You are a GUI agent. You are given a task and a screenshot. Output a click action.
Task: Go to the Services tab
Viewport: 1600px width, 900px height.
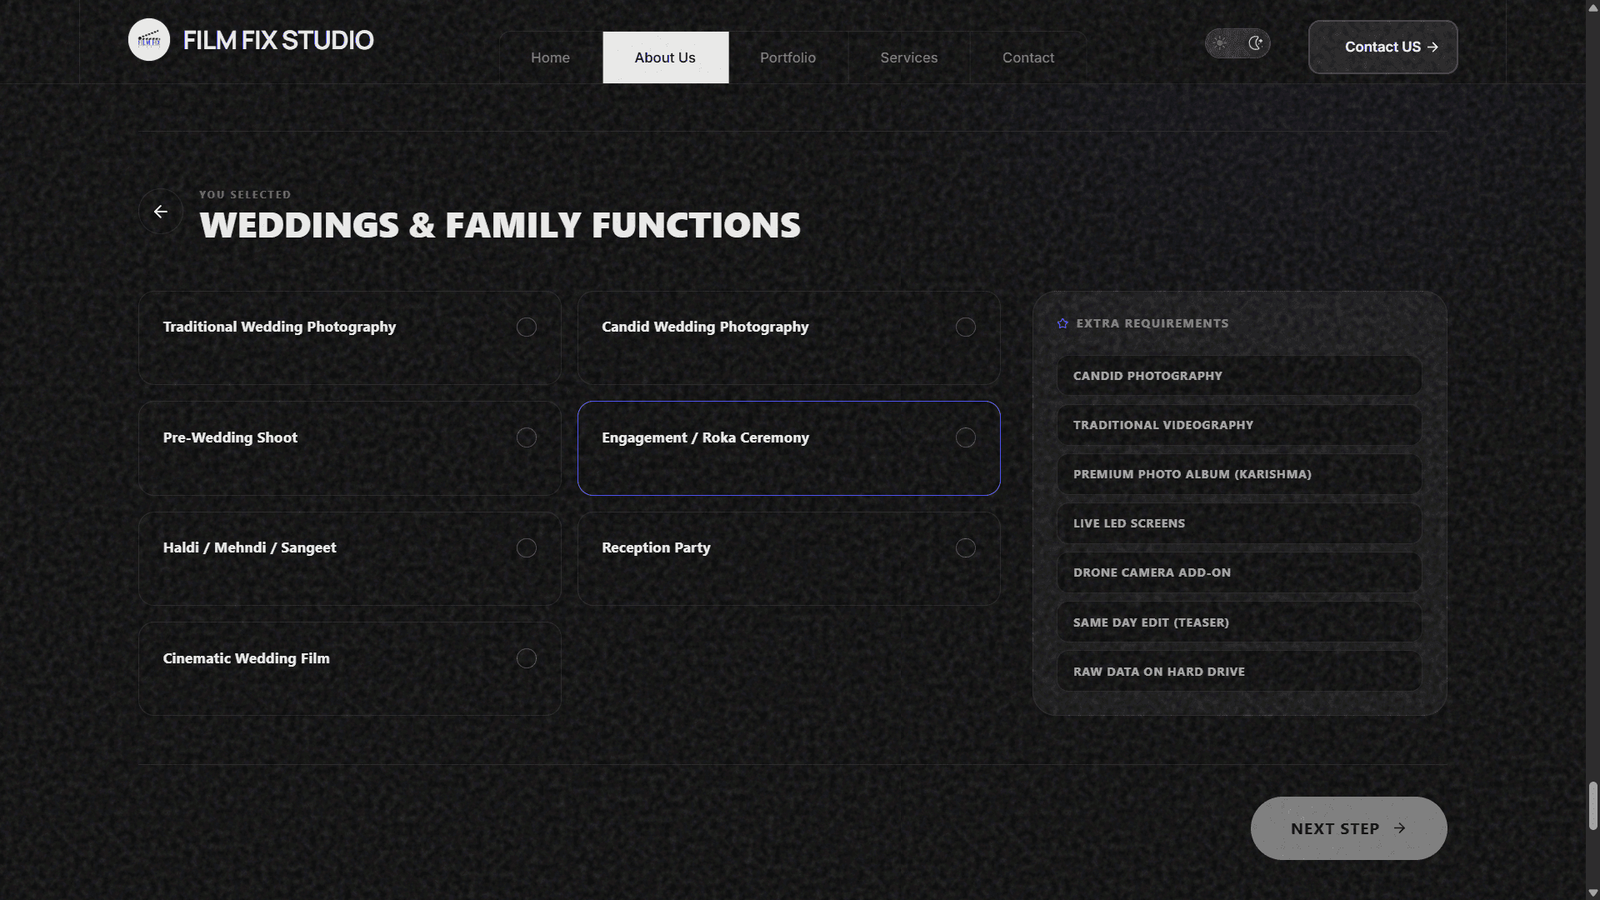tap(908, 57)
